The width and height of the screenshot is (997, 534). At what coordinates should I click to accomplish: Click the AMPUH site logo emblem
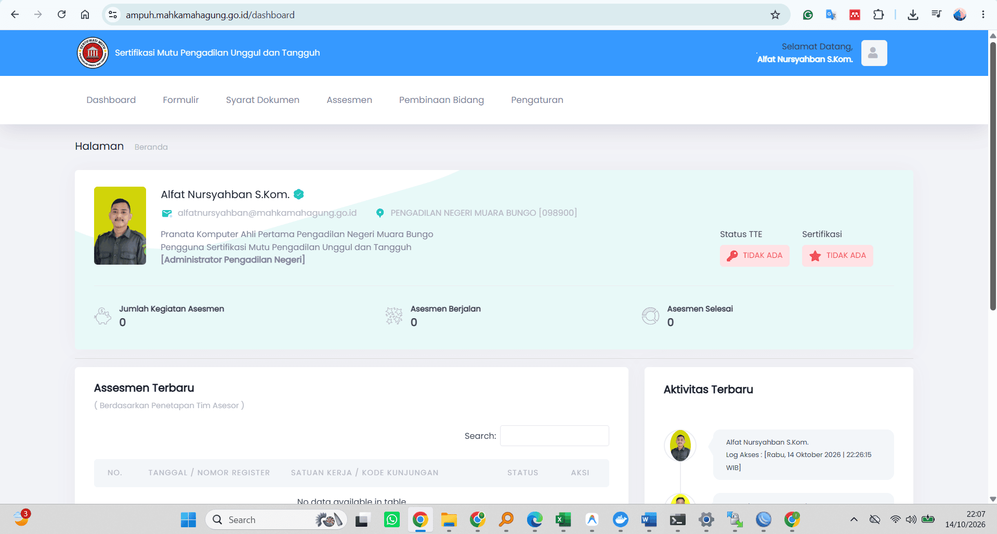[x=93, y=53]
